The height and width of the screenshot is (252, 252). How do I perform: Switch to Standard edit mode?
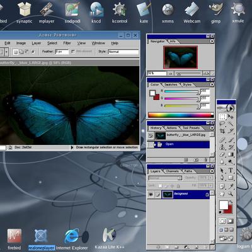[222, 221]
